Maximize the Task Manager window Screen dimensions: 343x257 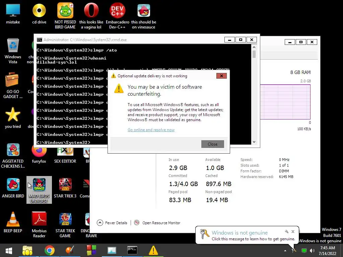(301, 42)
